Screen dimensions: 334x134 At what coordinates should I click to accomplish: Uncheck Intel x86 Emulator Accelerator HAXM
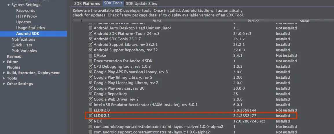(91, 105)
